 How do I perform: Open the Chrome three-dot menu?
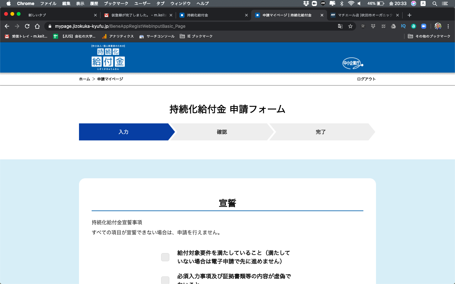(448, 26)
